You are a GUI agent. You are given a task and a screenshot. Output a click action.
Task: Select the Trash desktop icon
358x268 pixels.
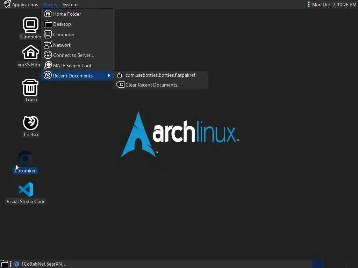30,88
